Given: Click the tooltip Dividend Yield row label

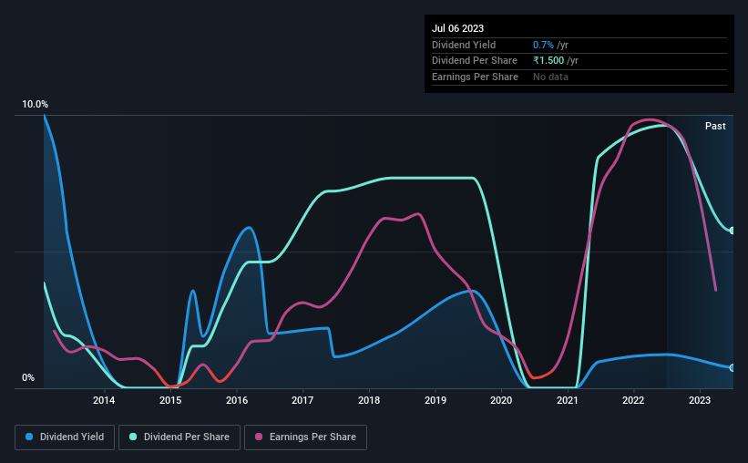Looking at the screenshot, I should (464, 45).
